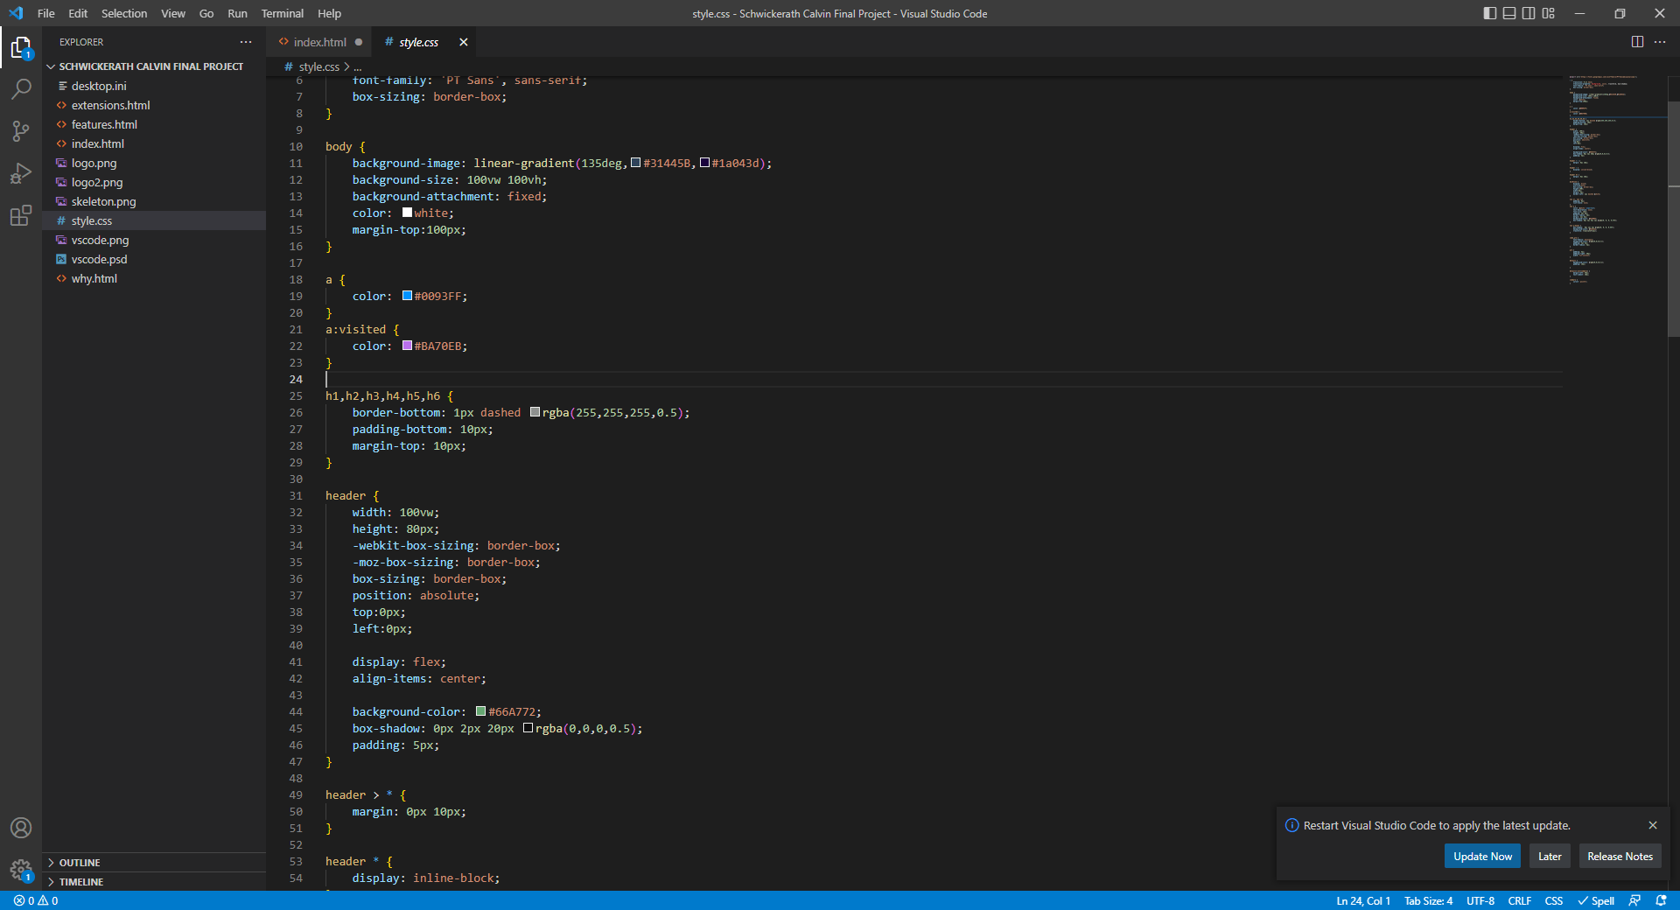
Task: Open the CRLF end-of-line selector
Action: coord(1520,900)
